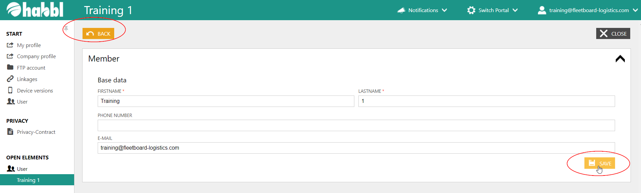Click the Privacy-Contract document icon

click(10, 132)
